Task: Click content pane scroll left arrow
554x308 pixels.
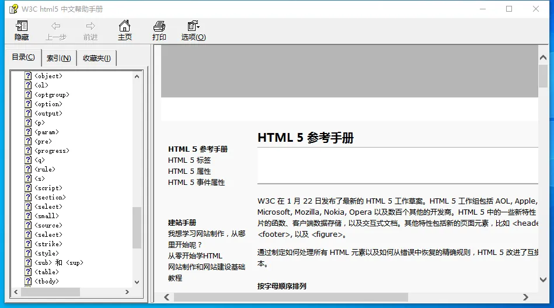Action: [167, 297]
